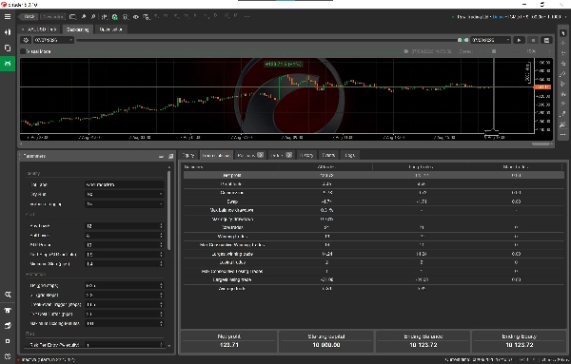The image size is (571, 364).
Task: Click the Short trades column header
Action: (x=515, y=167)
